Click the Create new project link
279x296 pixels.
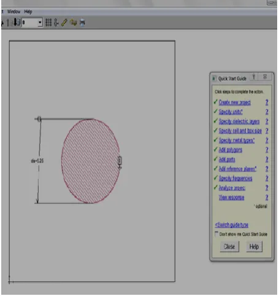(235, 102)
